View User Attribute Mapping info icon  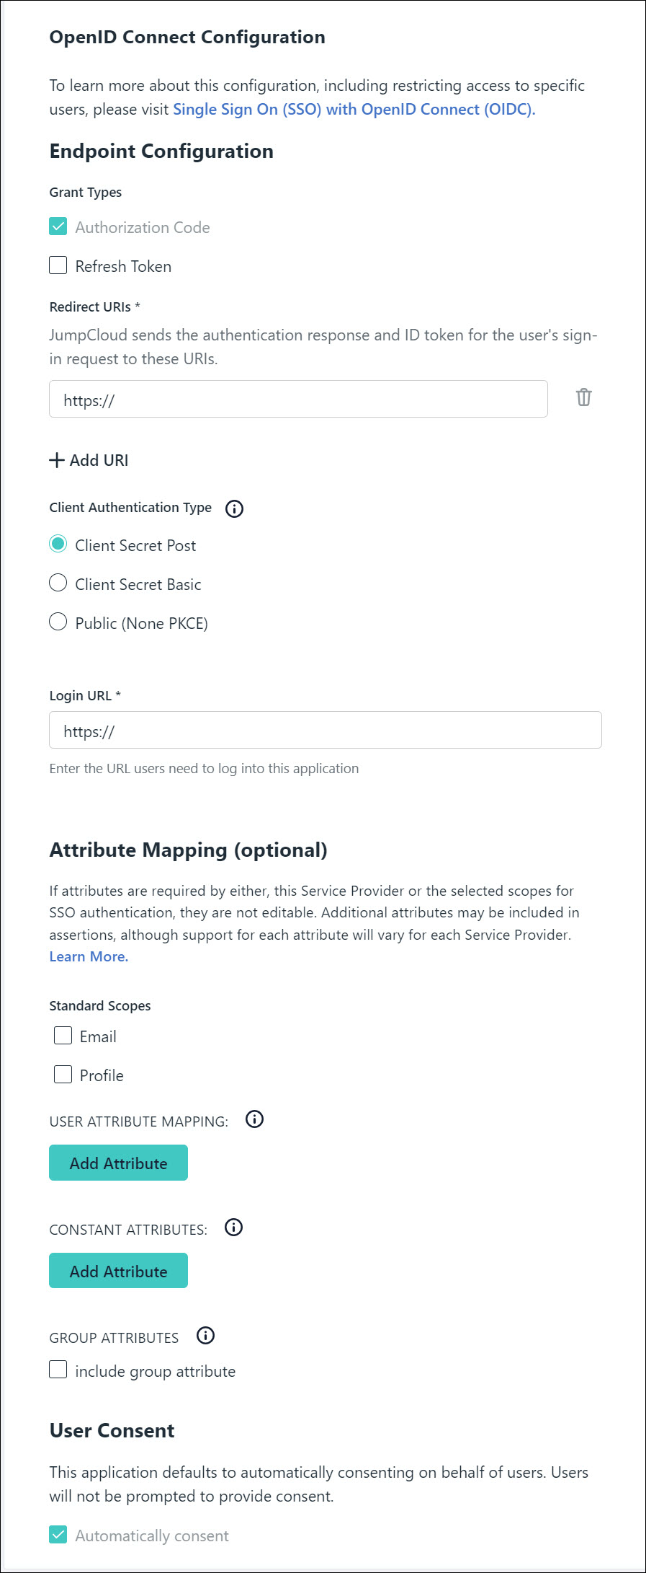[x=254, y=1119]
